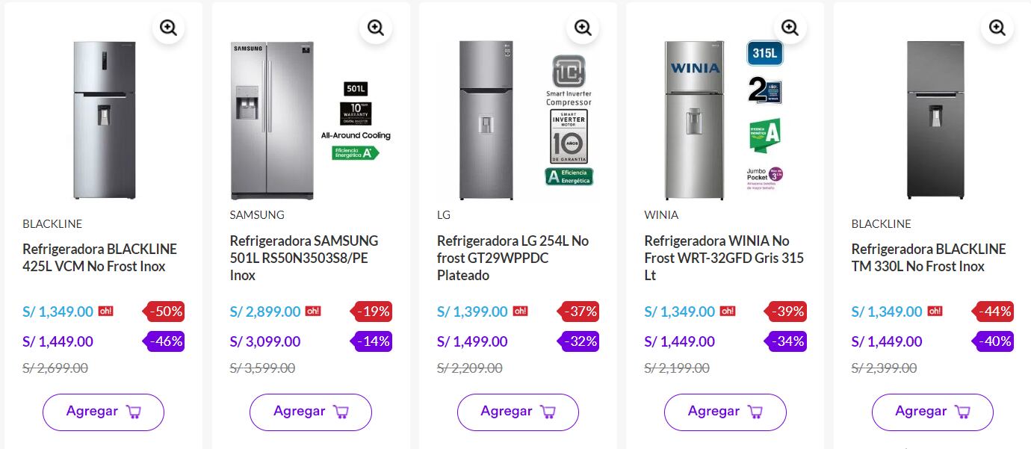Zoom into the Blackline TM 330L image
The height and width of the screenshot is (449, 1031).
coord(997,28)
